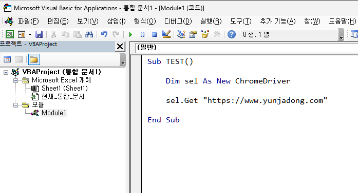Select VBAProject (통합 문서1) in tree

click(62, 72)
